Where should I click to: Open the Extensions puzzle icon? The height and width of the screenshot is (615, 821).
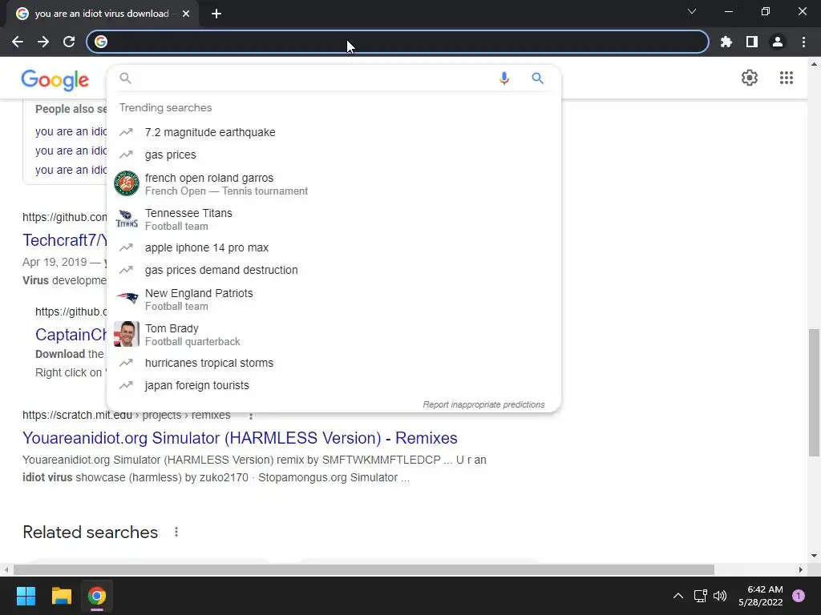pos(726,42)
